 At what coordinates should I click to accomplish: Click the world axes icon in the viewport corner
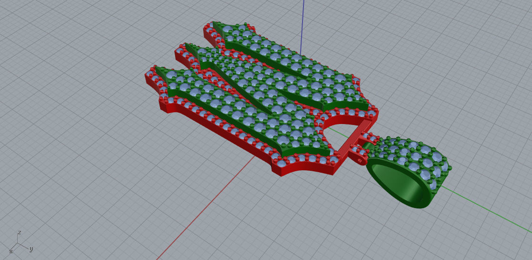coord(21,242)
